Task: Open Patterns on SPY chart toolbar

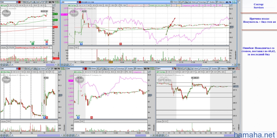Action: pos(222,68)
